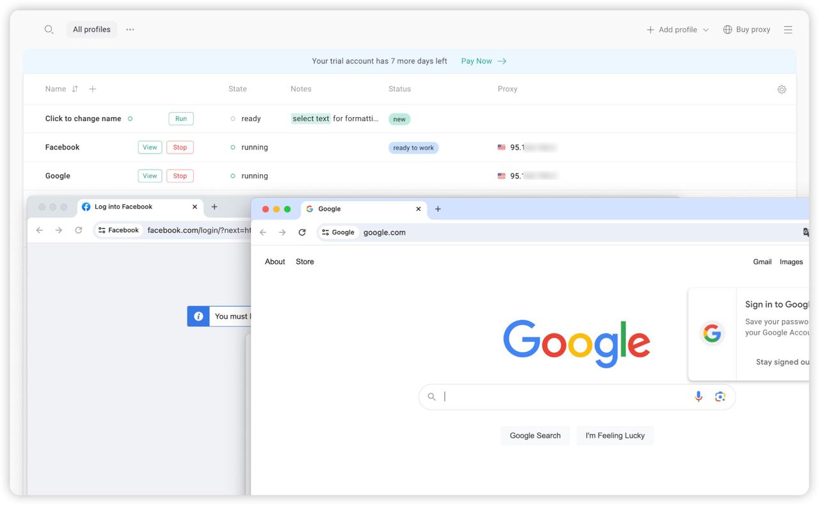This screenshot has width=819, height=505.
Task: Click the Pay Now link
Action: pos(484,61)
